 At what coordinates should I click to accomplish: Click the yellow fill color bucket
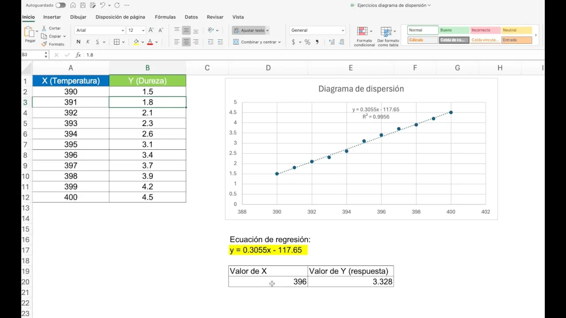(x=136, y=42)
